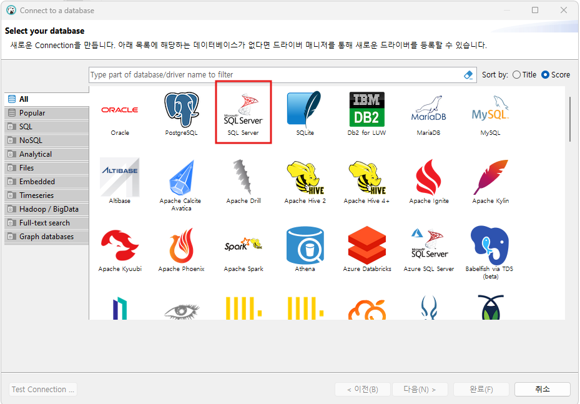Open the NoSQL category tab
Viewport: 580px width, 404px height.
[x=47, y=140]
